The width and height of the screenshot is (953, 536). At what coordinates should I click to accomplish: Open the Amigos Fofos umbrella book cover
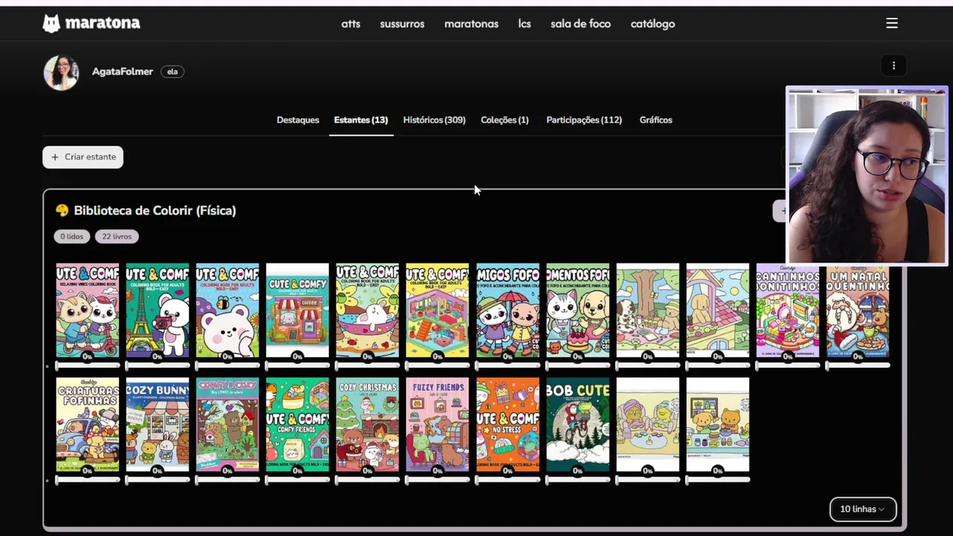[508, 311]
